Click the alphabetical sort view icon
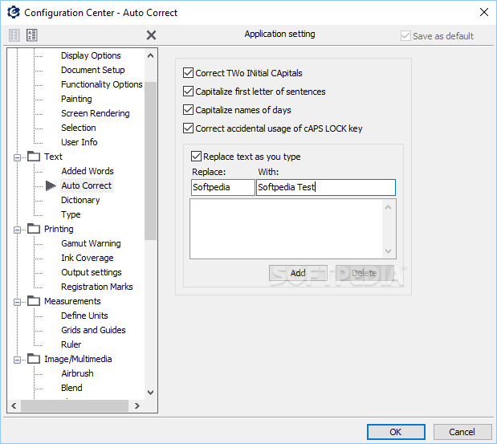The image size is (497, 444). [31, 35]
